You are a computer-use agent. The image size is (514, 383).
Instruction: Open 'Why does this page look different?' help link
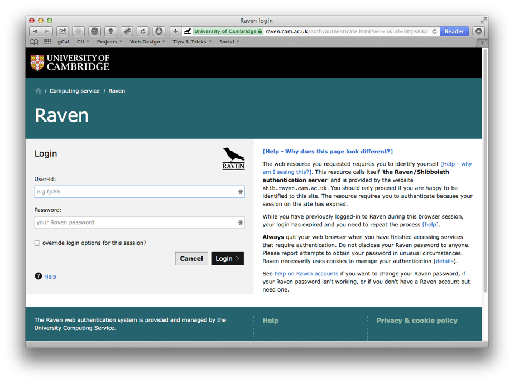pos(328,151)
